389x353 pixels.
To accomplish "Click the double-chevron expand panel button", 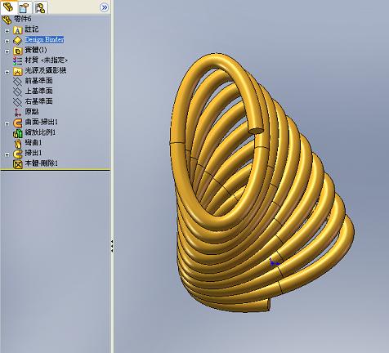I will click(x=104, y=7).
